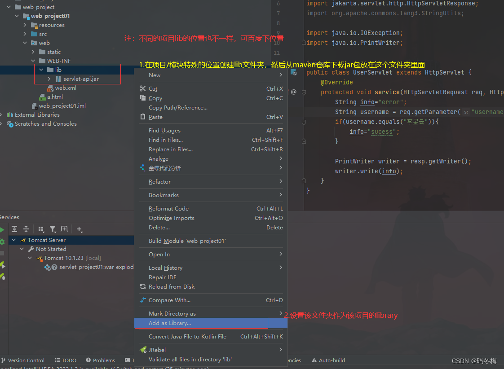
Task: Choose Optimize Imports menu entry
Action: tap(211, 218)
